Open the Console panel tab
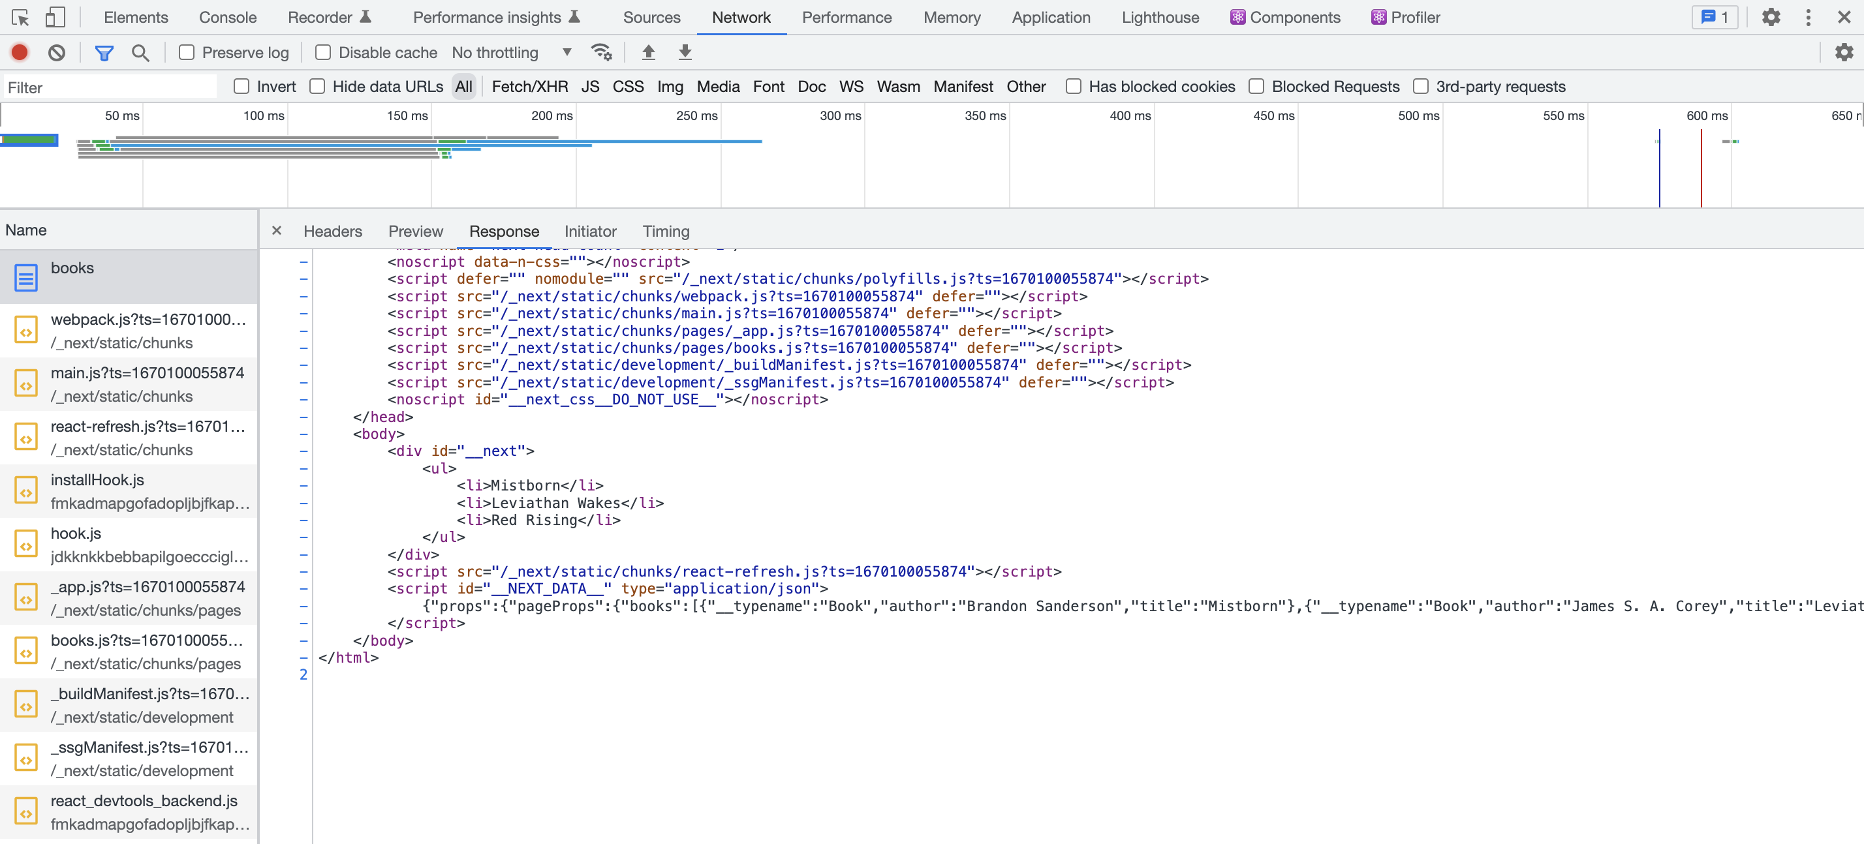1864x844 pixels. click(x=227, y=18)
